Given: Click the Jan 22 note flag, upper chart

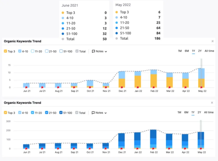Looking at the screenshot, I should [x=138, y=87].
